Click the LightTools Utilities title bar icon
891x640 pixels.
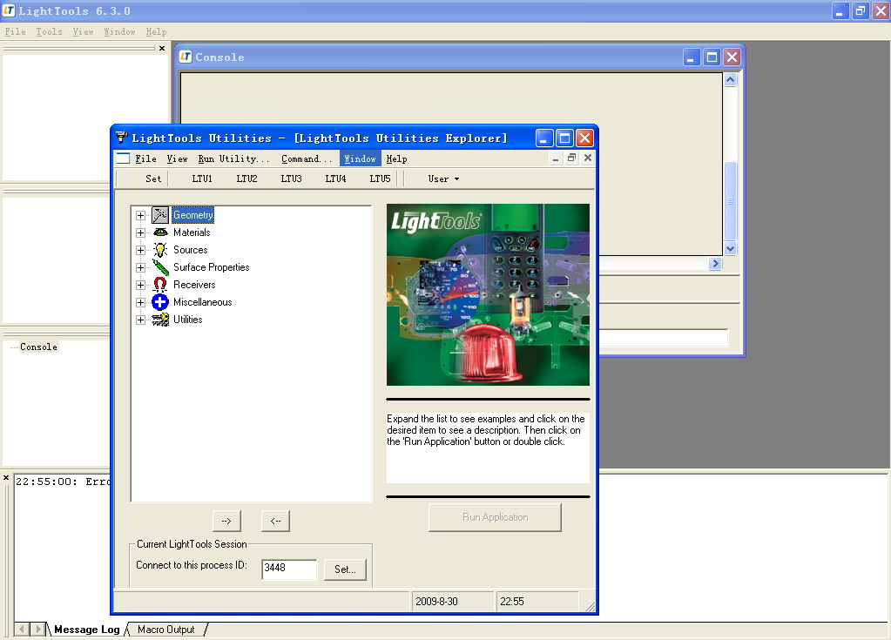(x=122, y=138)
